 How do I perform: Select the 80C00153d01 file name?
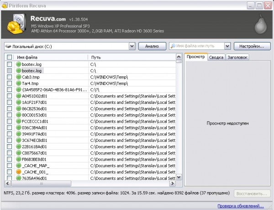pos(34,115)
